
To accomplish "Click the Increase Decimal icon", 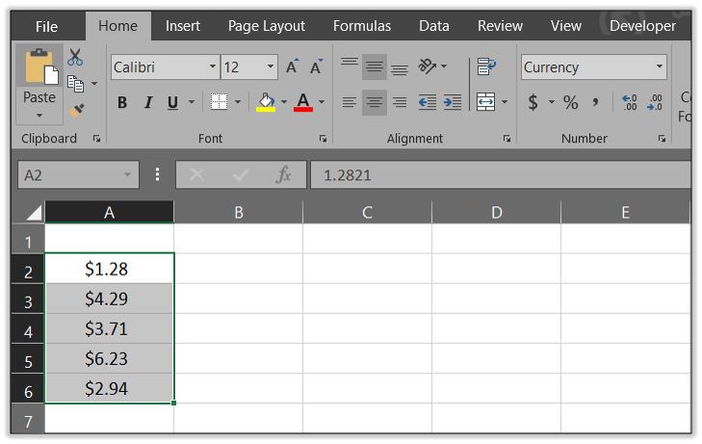I will [x=630, y=102].
